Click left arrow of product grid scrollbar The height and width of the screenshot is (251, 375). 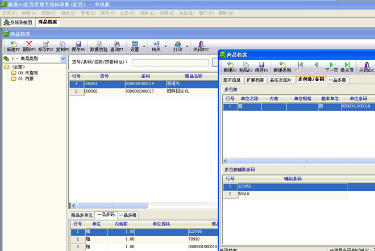[x=74, y=206]
